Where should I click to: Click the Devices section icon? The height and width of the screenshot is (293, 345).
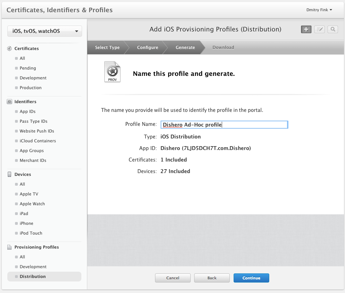pyautogui.click(x=9, y=174)
